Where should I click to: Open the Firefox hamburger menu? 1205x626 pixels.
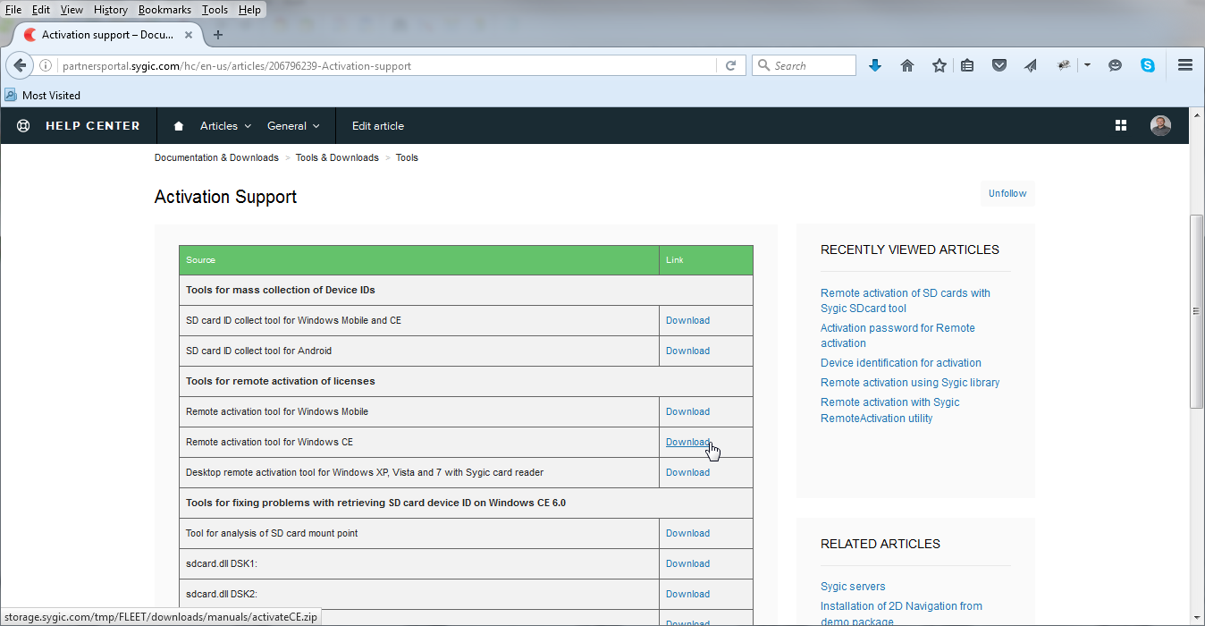(x=1185, y=65)
